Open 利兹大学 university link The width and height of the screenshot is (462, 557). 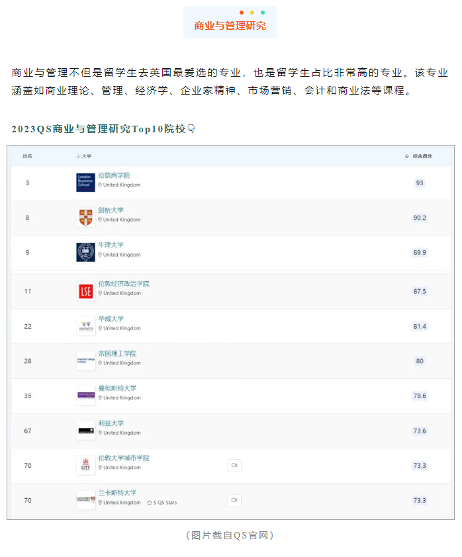[111, 423]
